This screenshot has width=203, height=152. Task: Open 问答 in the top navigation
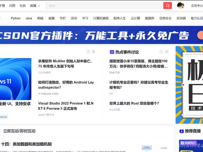(12, 6)
